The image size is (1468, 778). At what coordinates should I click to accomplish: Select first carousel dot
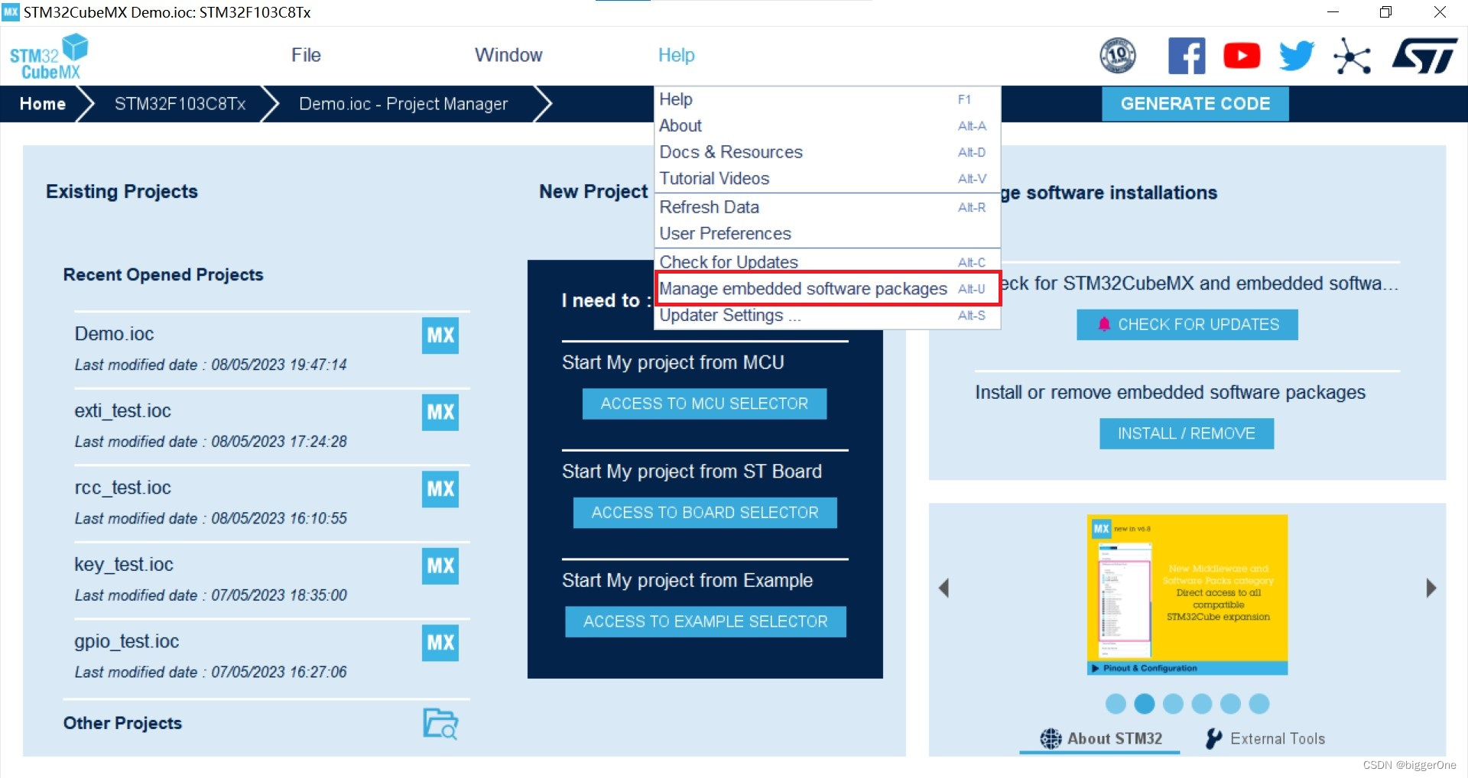point(1116,704)
